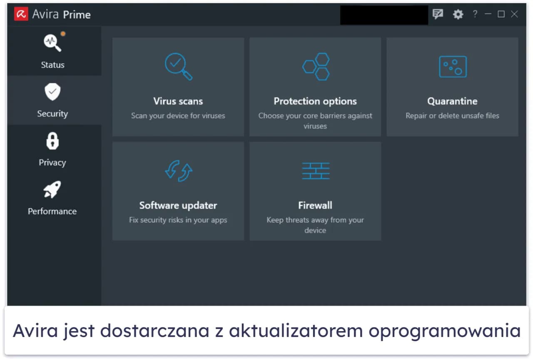Click the Software updater arrows icon
Image resolution: width=533 pixels, height=359 pixels.
coord(178,171)
